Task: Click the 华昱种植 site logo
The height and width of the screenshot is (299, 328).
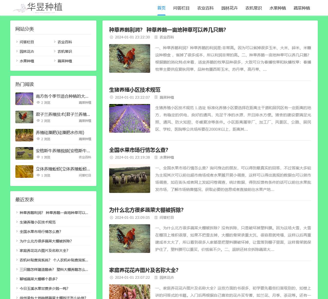Action: (38, 8)
